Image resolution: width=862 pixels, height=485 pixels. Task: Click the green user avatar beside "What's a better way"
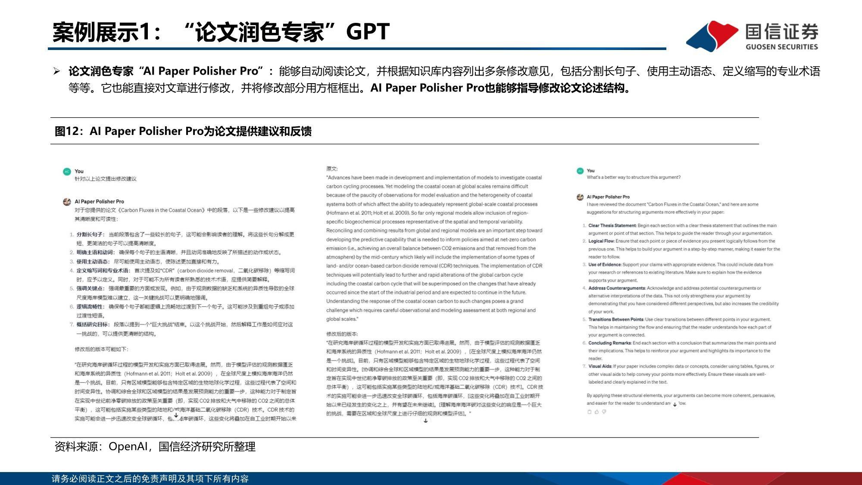click(x=580, y=171)
